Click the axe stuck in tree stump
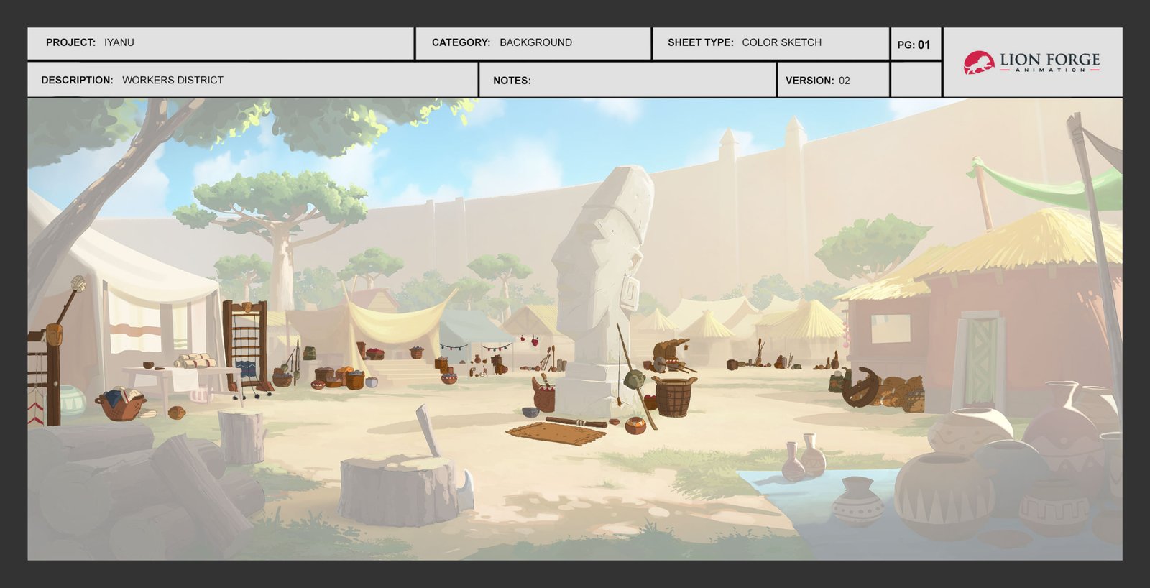 [428, 430]
